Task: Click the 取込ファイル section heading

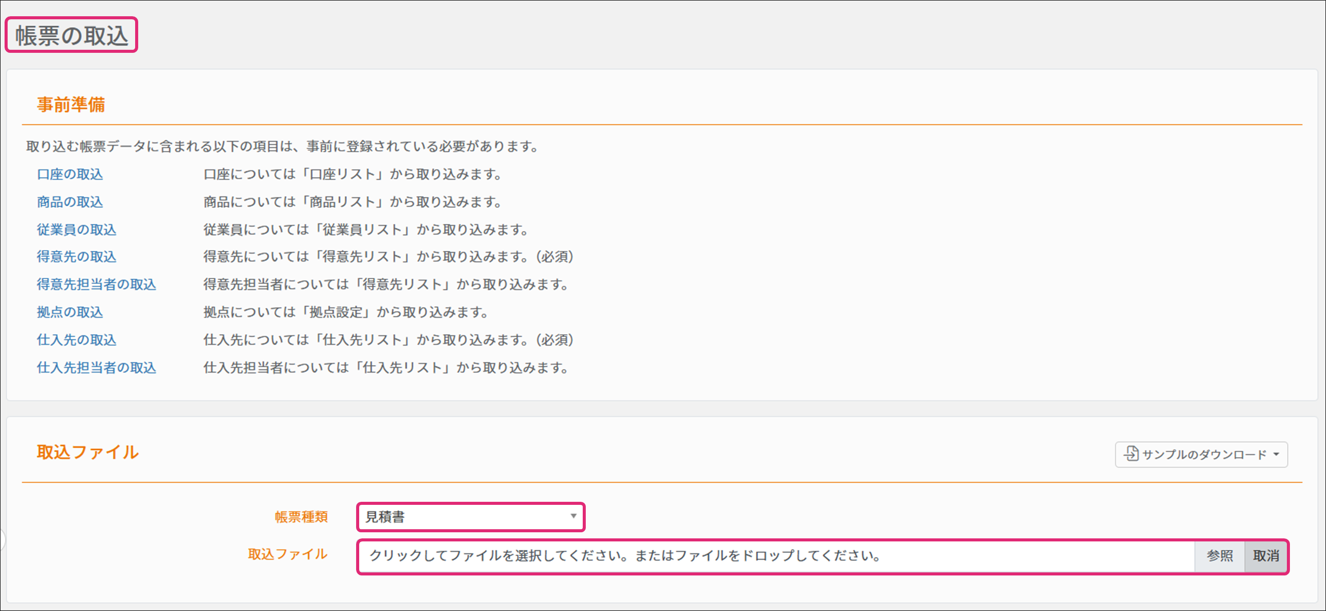Action: click(87, 453)
